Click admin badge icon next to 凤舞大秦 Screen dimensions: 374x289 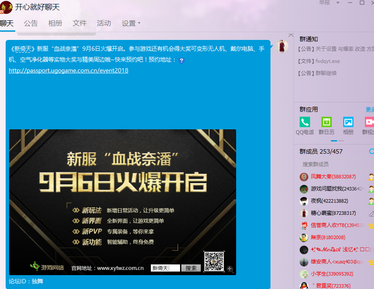pyautogui.click(x=371, y=177)
